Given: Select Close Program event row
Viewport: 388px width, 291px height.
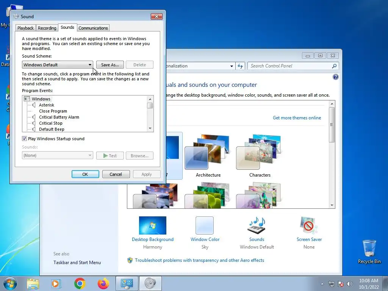Looking at the screenshot, I should pyautogui.click(x=53, y=111).
